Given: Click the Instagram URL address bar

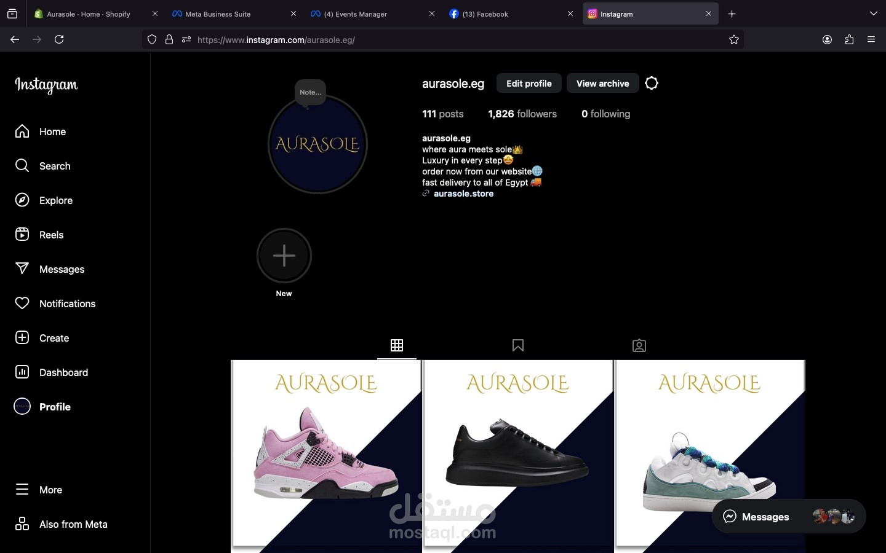Looking at the screenshot, I should (443, 40).
